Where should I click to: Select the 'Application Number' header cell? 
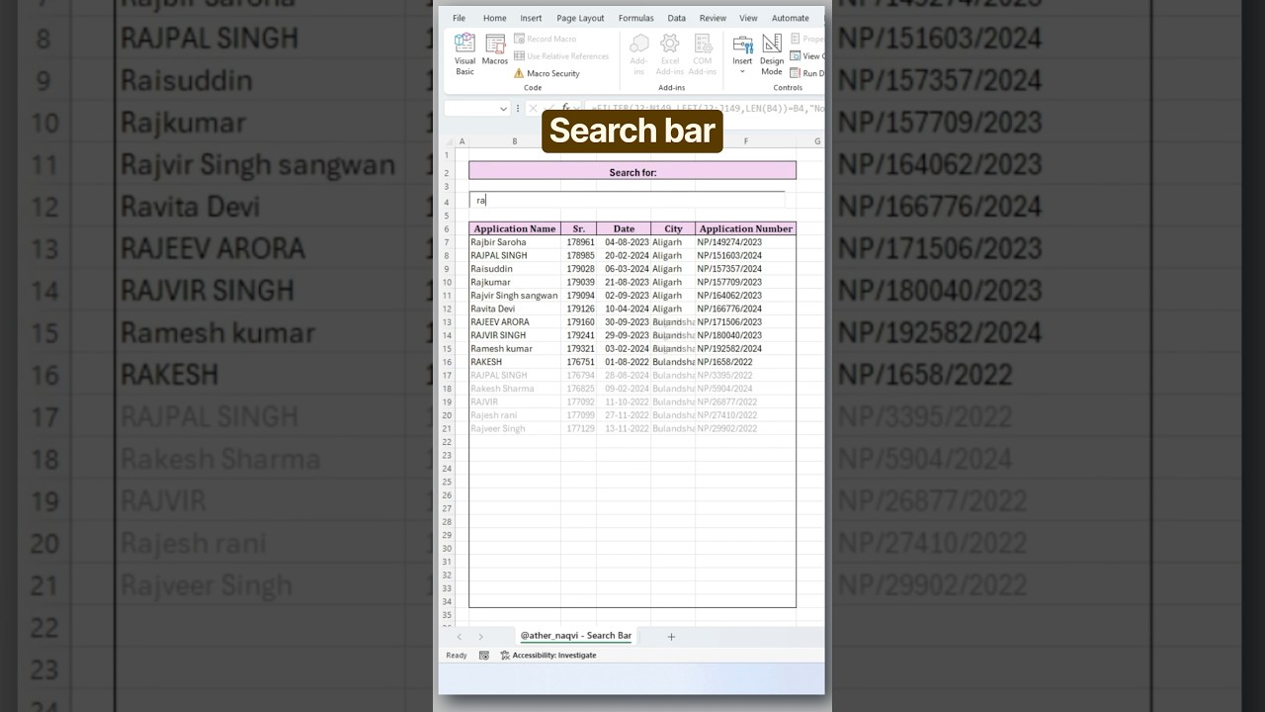(x=745, y=228)
